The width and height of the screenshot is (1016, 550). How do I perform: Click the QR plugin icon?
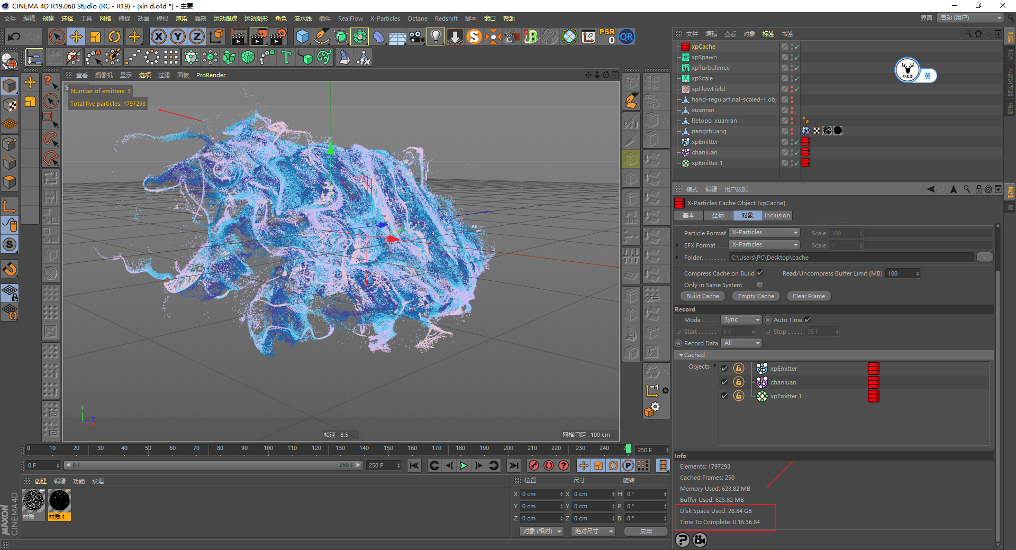627,37
